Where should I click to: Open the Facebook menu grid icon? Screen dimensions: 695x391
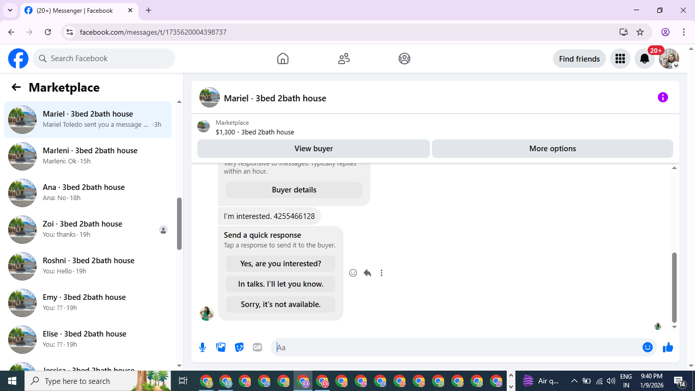tap(620, 59)
